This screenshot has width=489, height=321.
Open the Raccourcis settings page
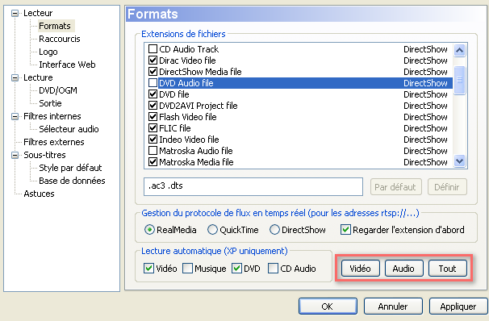[59, 39]
